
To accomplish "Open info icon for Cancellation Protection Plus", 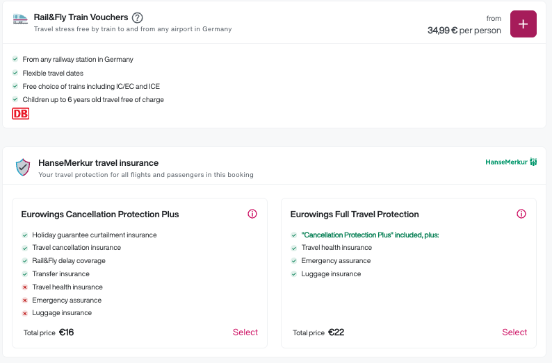I will 252,214.
